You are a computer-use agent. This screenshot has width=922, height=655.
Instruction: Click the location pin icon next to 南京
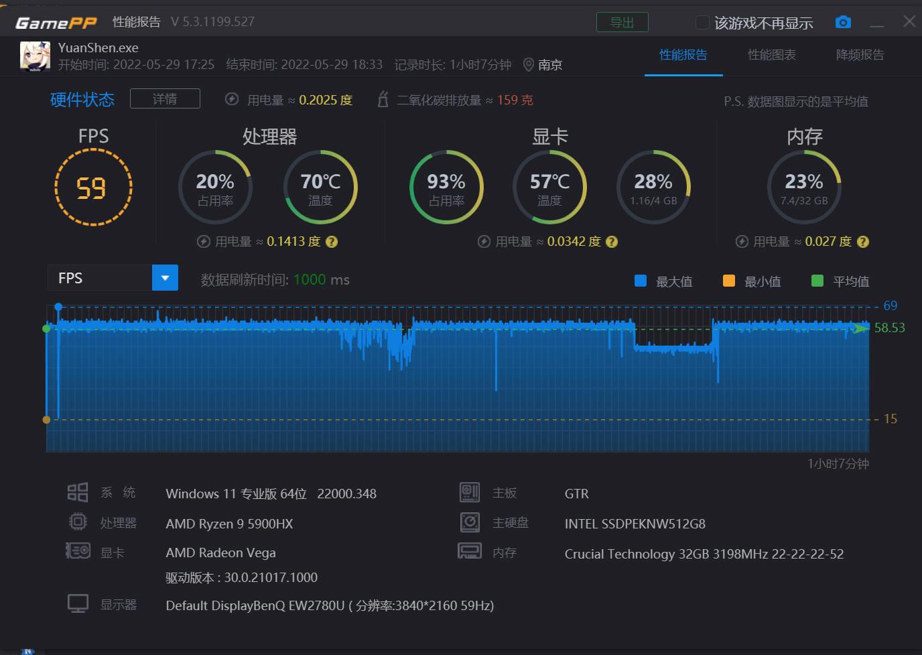[x=529, y=64]
